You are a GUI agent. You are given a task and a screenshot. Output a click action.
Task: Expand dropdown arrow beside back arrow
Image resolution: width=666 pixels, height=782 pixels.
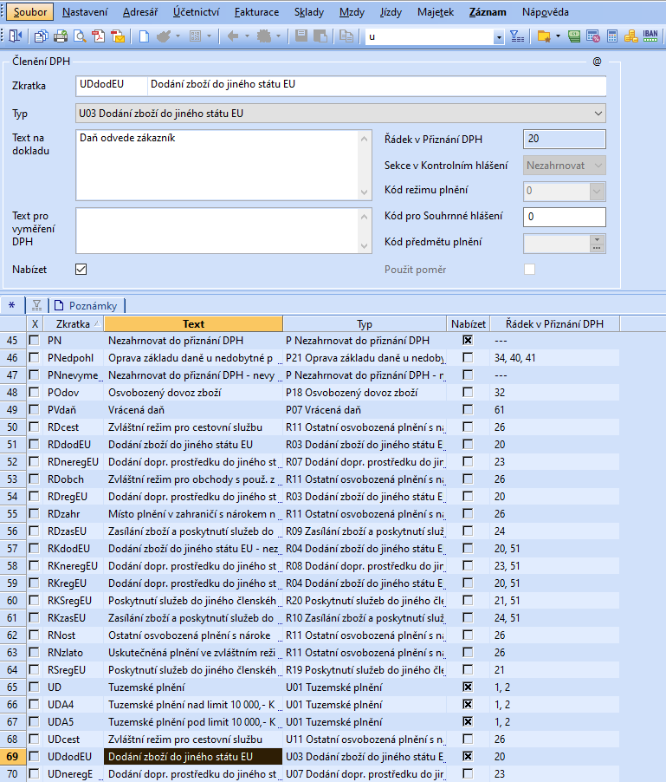pos(247,36)
